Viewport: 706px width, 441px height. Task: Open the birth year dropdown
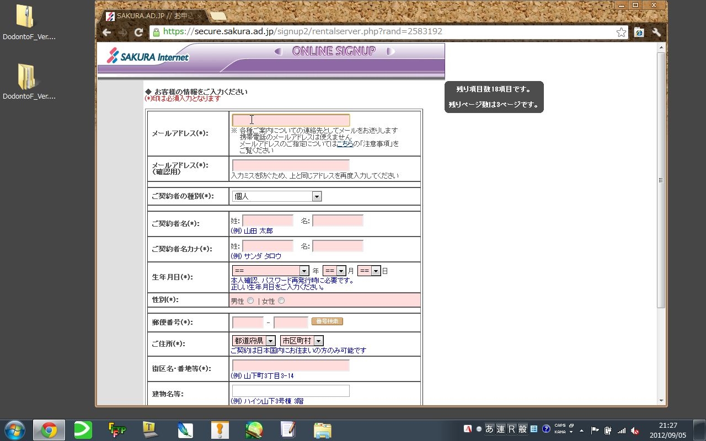click(x=270, y=271)
